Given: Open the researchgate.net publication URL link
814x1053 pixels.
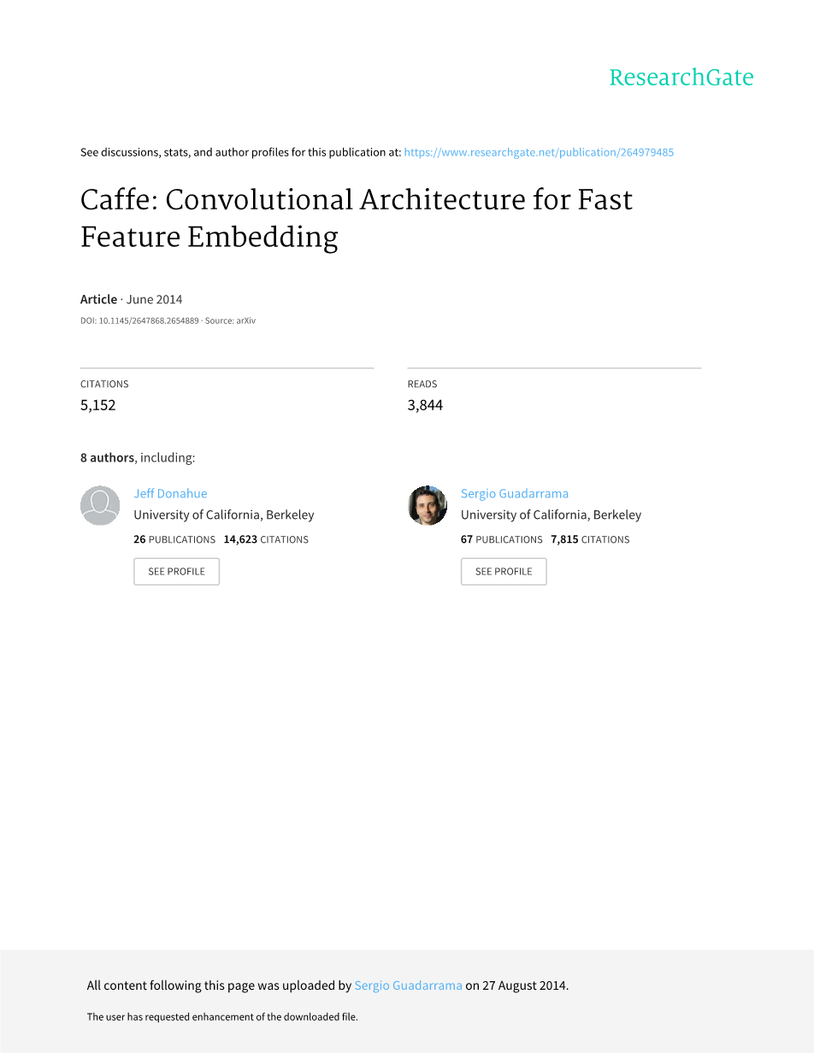Looking at the screenshot, I should tap(539, 152).
